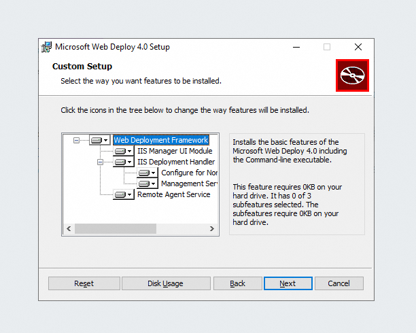Open install options dropdown for Configure for Non row
Image resolution: width=416 pixels, height=333 pixels.
point(148,173)
